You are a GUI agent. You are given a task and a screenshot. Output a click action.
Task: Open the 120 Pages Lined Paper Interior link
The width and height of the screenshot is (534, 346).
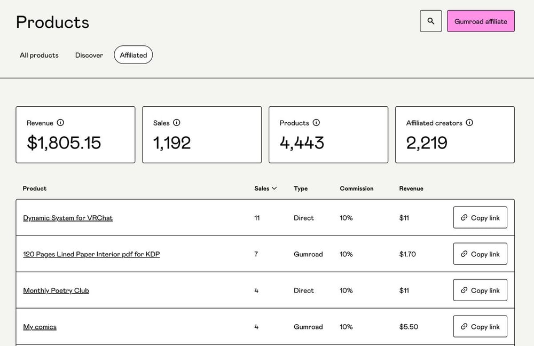click(91, 254)
